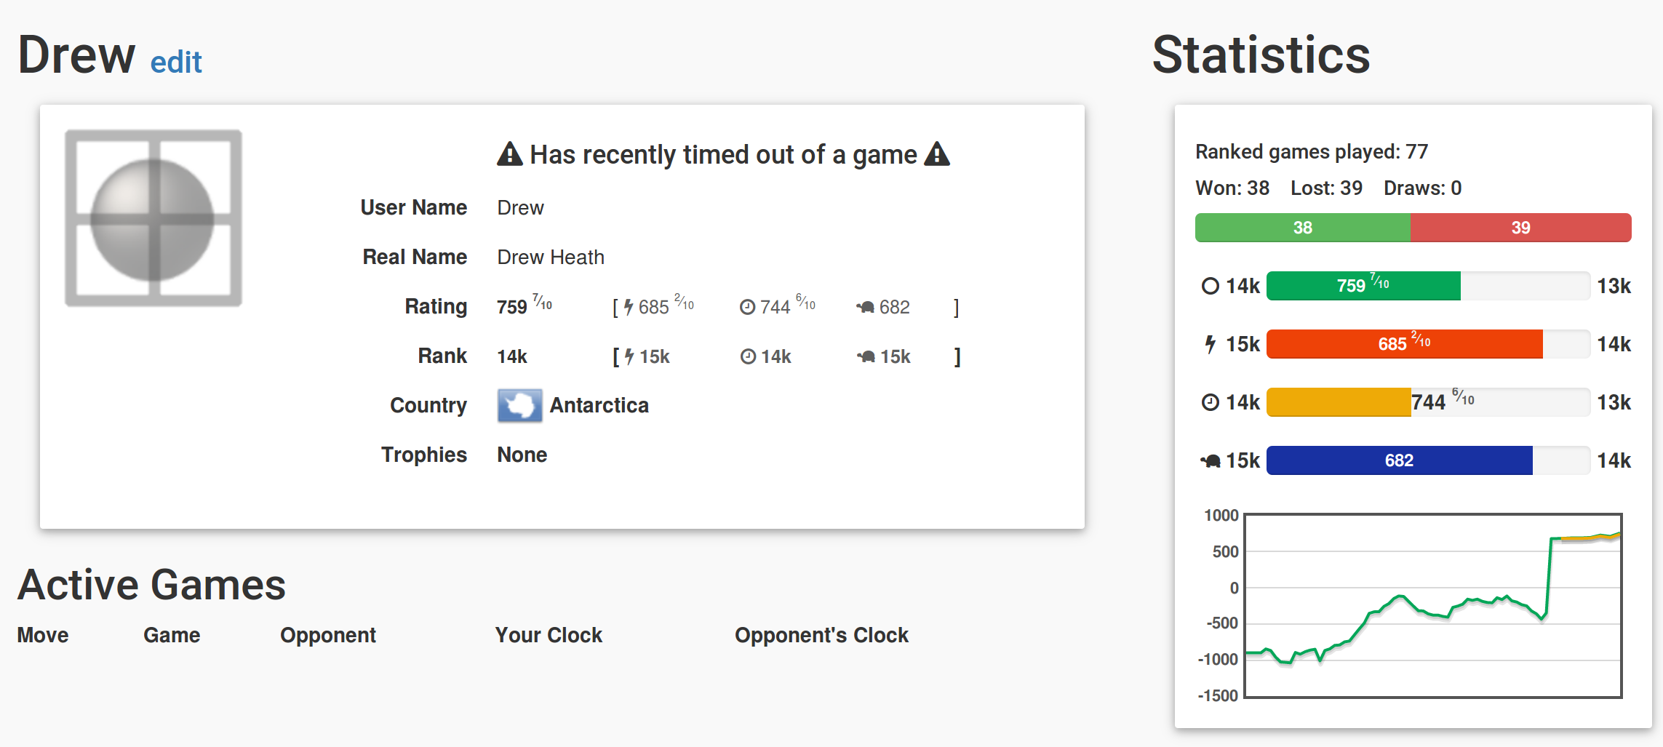Click the blitz lightning icon in Rating row
The width and height of the screenshot is (1663, 747).
tap(629, 308)
